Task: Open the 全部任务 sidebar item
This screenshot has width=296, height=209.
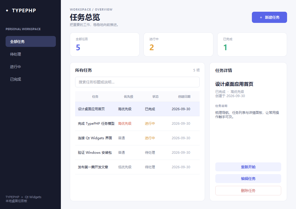Action: [31, 42]
